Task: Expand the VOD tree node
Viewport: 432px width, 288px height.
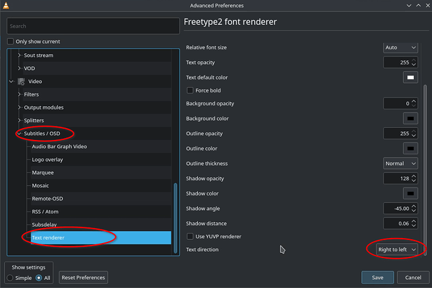Action: point(19,68)
